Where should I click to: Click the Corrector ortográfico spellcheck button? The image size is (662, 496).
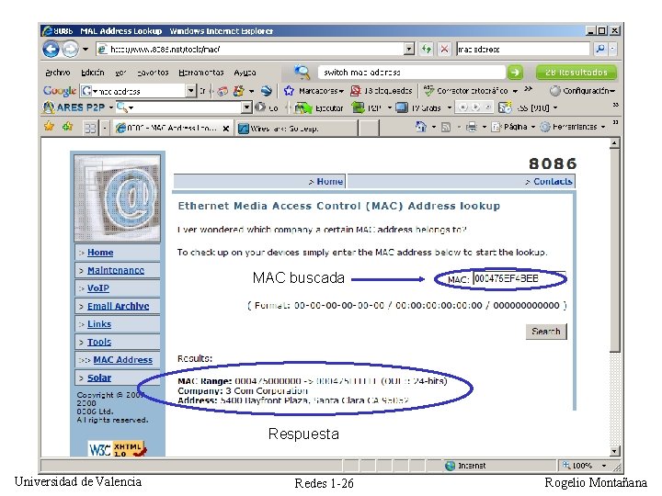pos(465,91)
